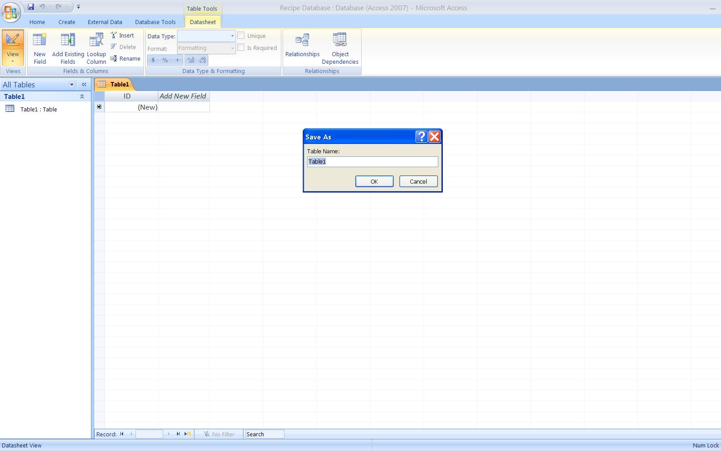The image size is (721, 451).
Task: Expand the All Tables navigation menu
Action: click(x=72, y=84)
